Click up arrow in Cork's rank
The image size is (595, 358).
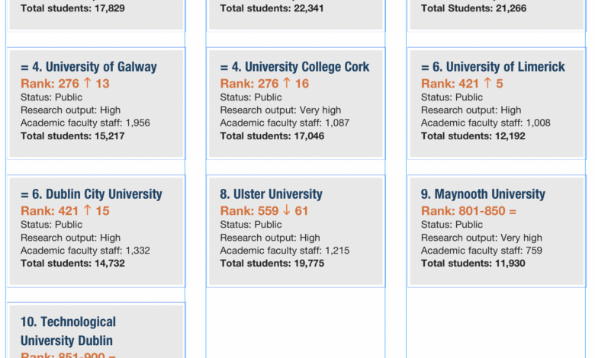click(x=287, y=83)
